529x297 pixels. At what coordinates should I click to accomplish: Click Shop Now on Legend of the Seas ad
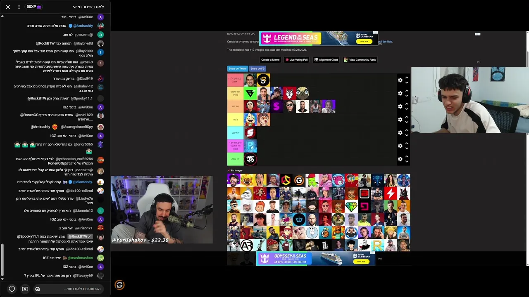(364, 41)
